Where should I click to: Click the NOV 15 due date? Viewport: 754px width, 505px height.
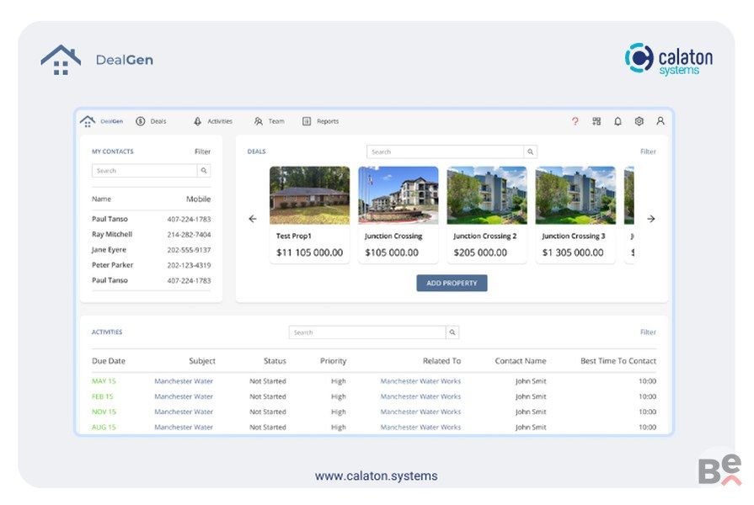[x=104, y=412]
